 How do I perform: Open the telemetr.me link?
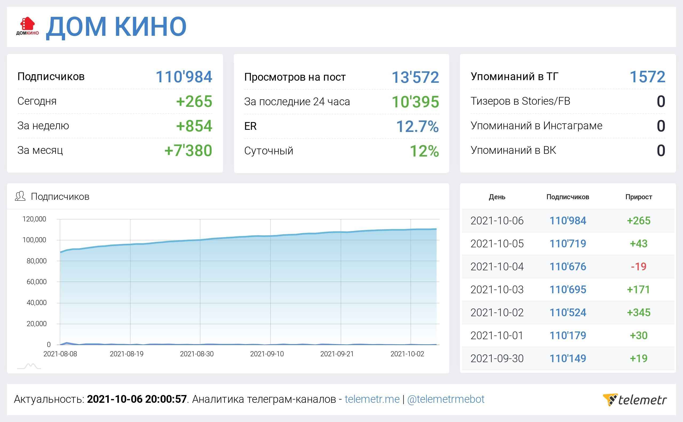click(372, 399)
